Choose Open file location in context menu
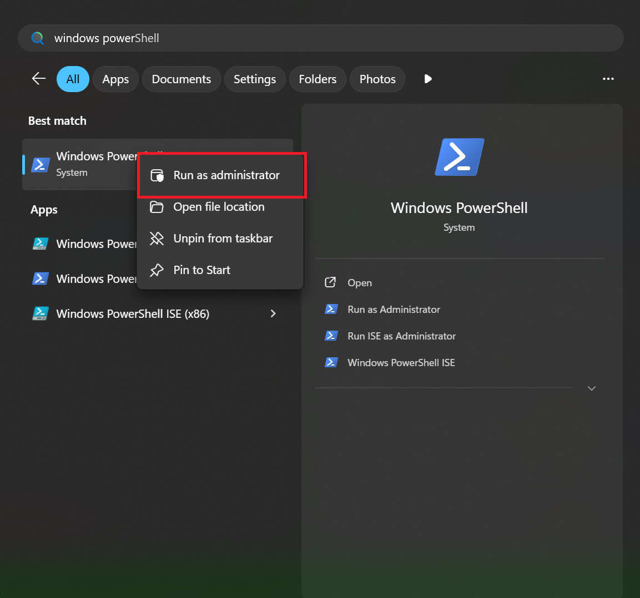 click(219, 207)
